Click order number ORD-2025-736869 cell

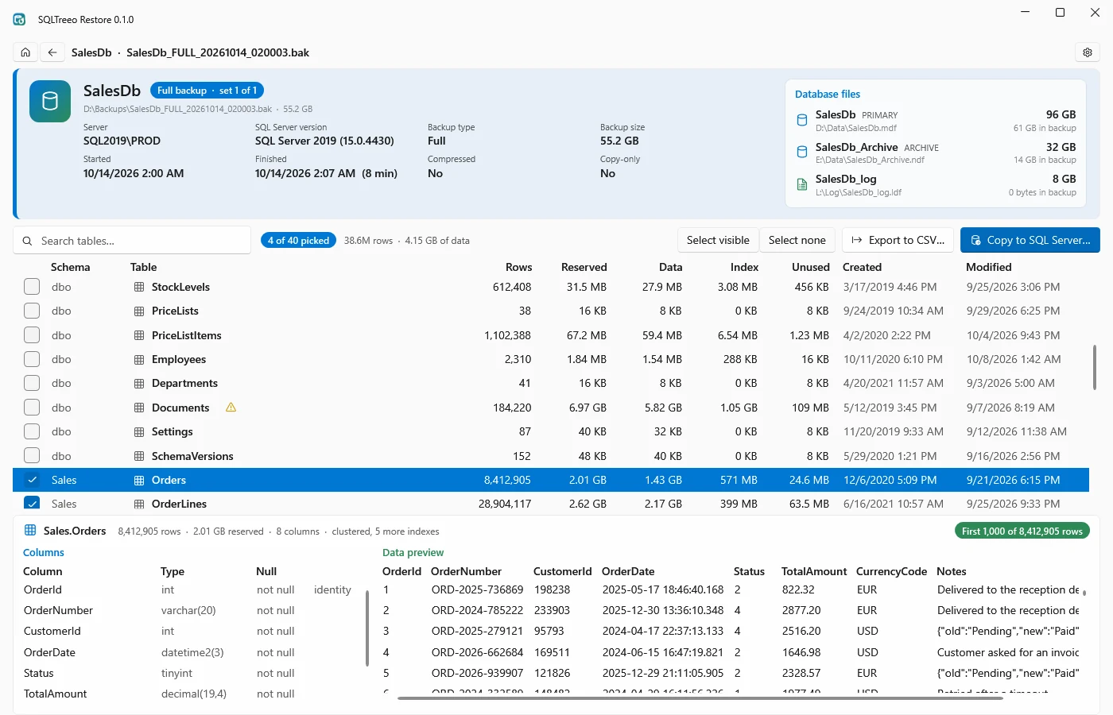(477, 589)
